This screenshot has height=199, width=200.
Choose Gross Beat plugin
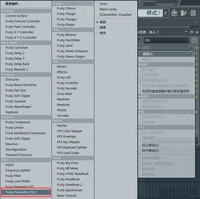tap(64, 94)
